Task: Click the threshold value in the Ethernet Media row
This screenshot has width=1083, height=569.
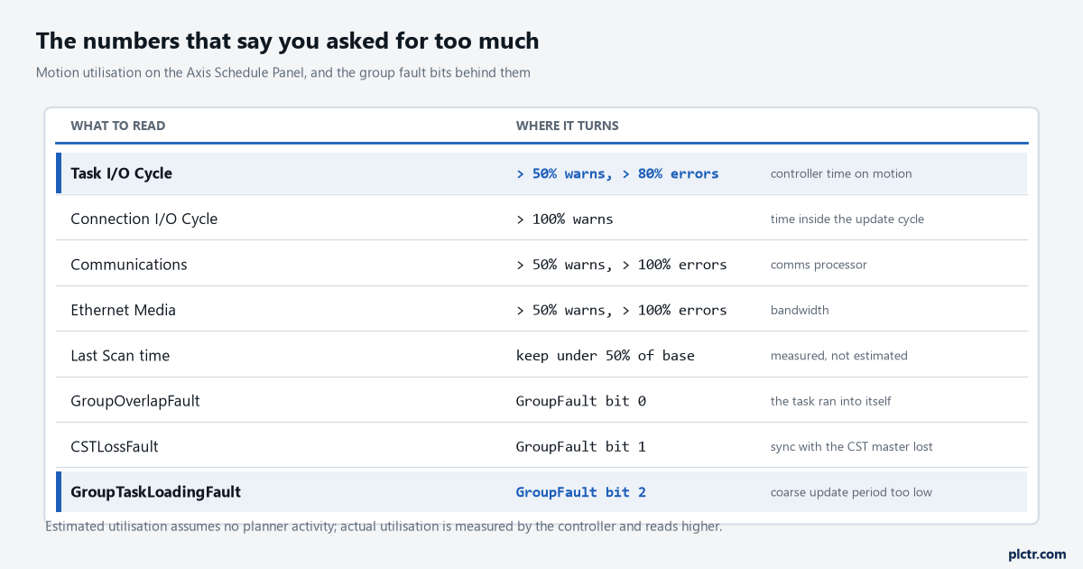Action: (x=622, y=310)
